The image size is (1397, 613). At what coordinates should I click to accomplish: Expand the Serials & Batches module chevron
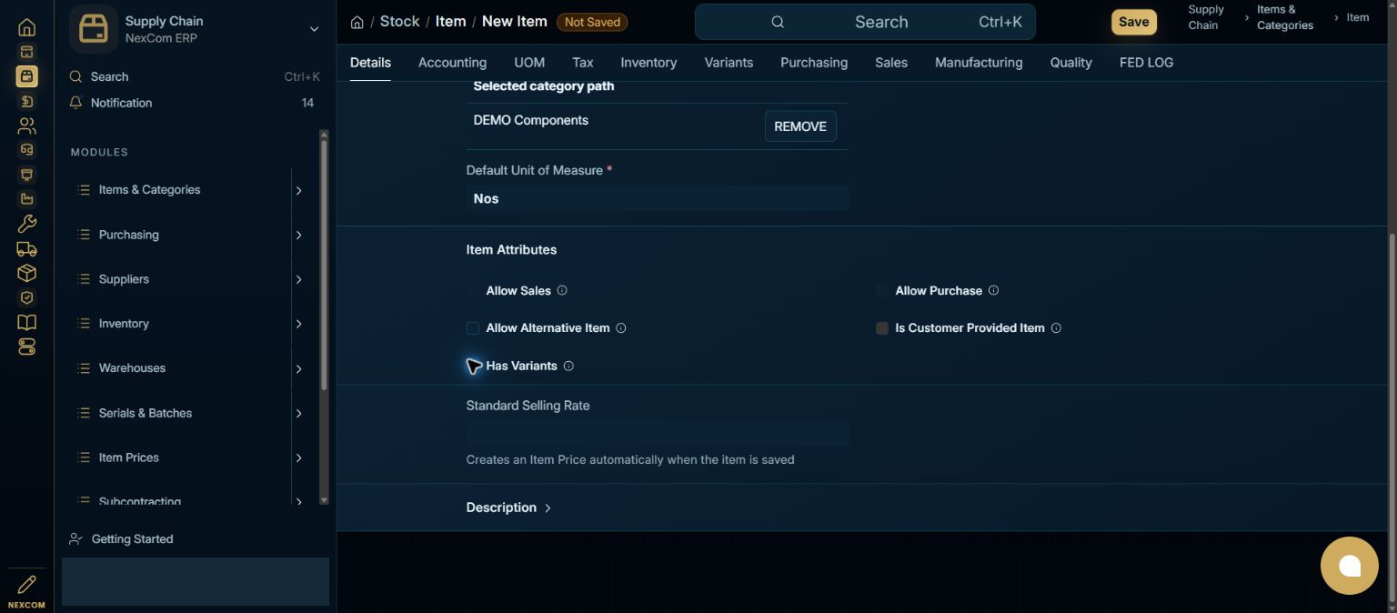click(x=298, y=413)
